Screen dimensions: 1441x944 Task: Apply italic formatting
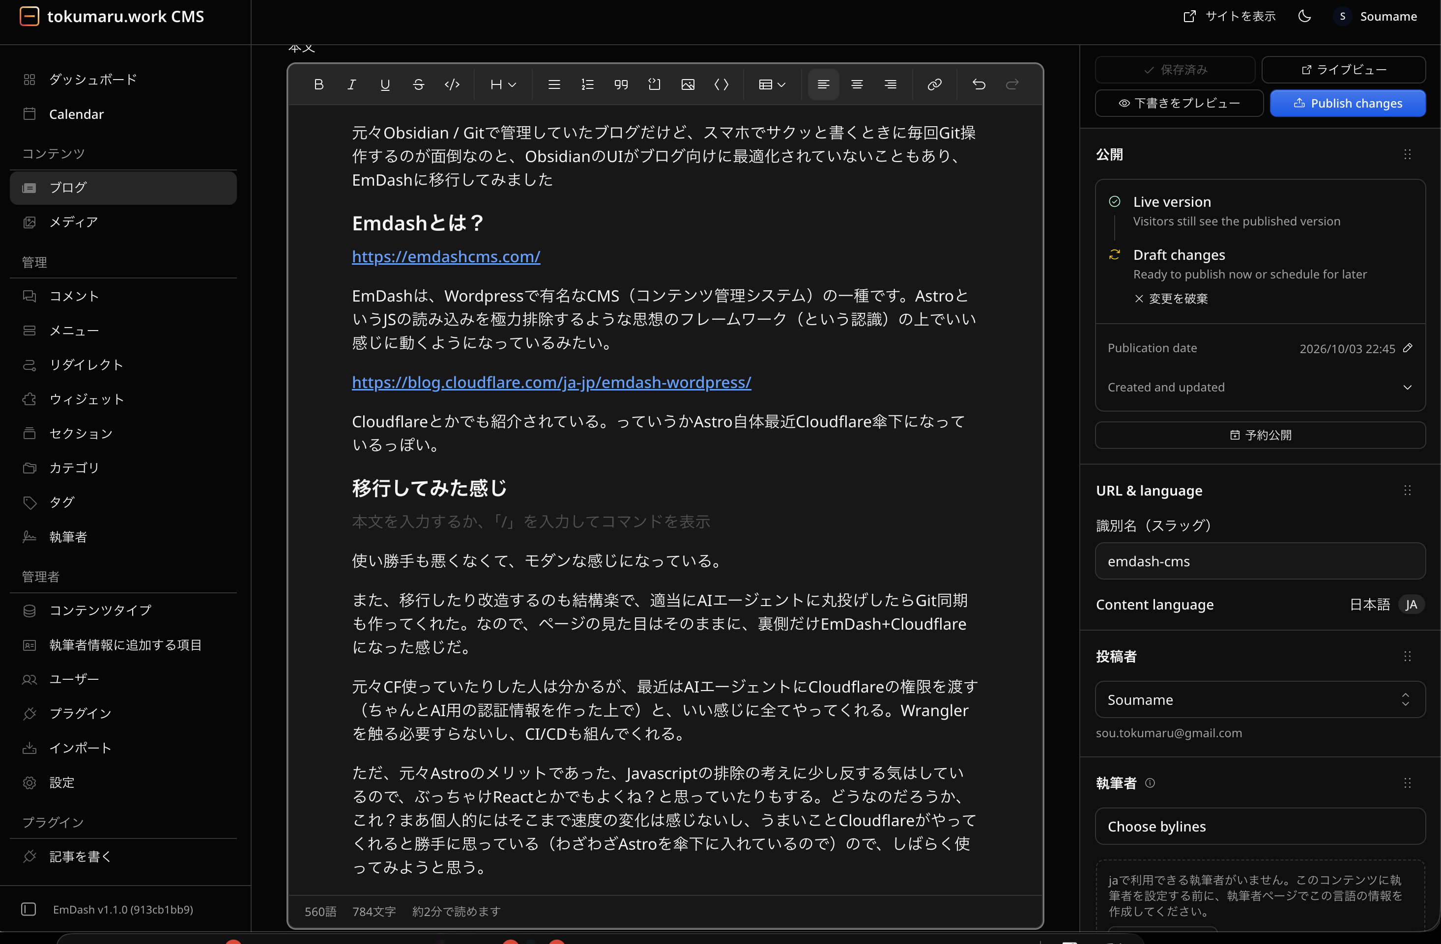[x=352, y=84]
